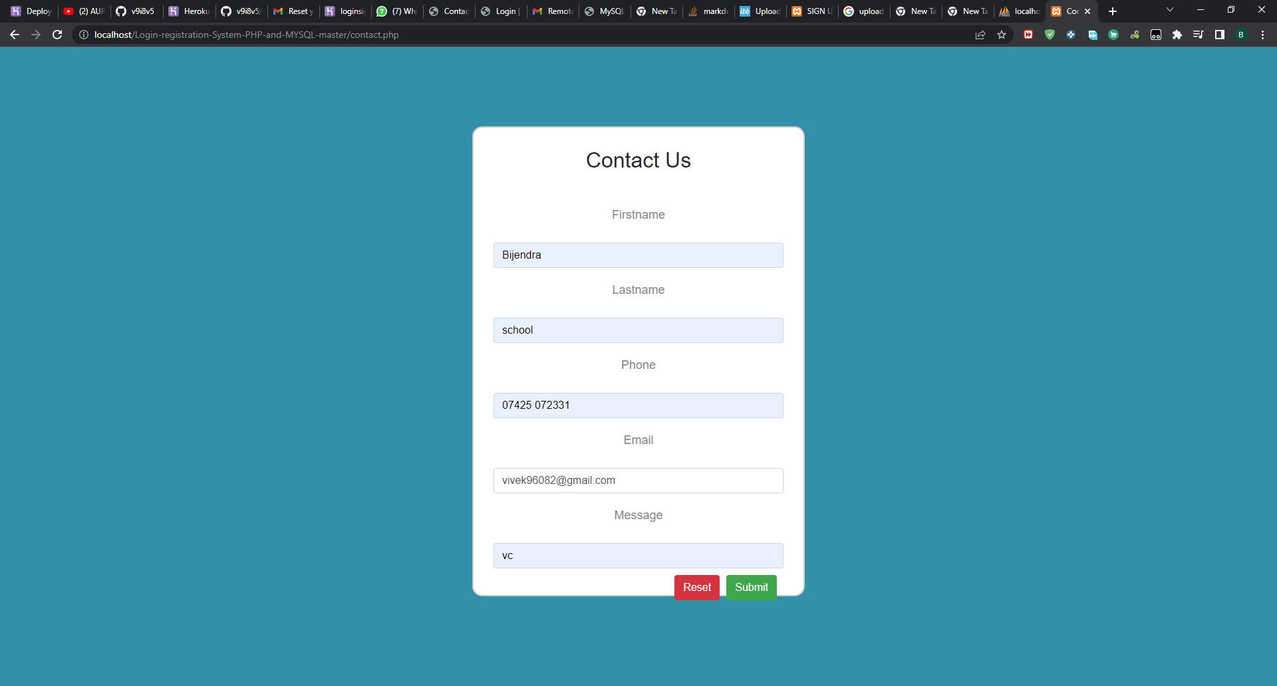Click the red fast-forward extension icon
This screenshot has height=686, width=1277.
[1028, 35]
